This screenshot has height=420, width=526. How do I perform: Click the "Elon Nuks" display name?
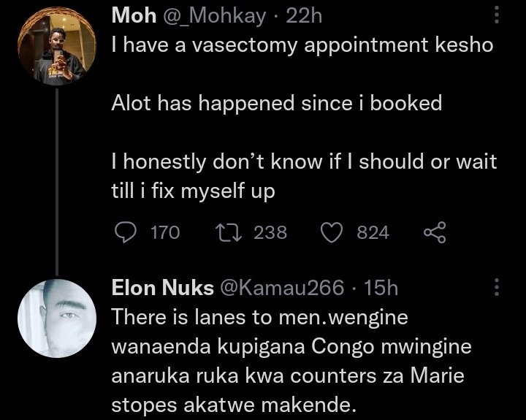click(x=156, y=289)
